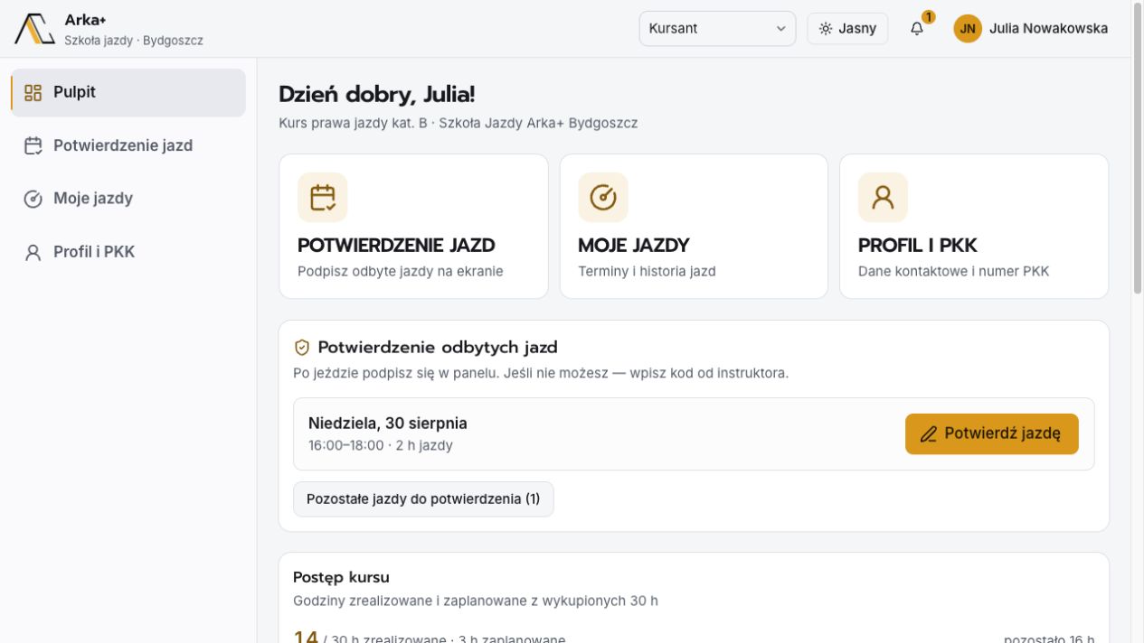Click the JN user avatar
The image size is (1144, 643).
[x=968, y=28]
